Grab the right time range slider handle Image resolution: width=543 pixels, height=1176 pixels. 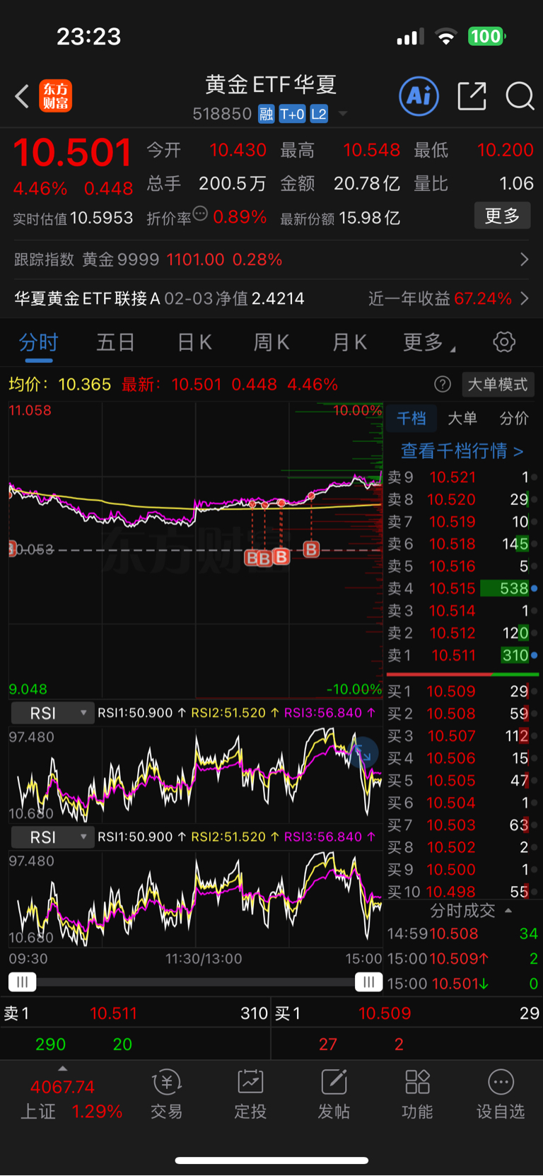368,982
